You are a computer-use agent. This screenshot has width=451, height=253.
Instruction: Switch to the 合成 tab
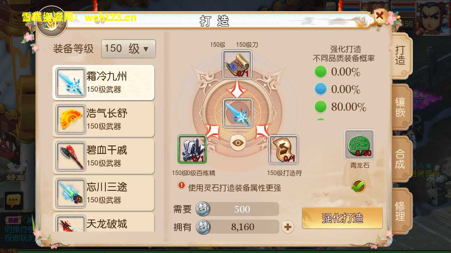click(401, 159)
